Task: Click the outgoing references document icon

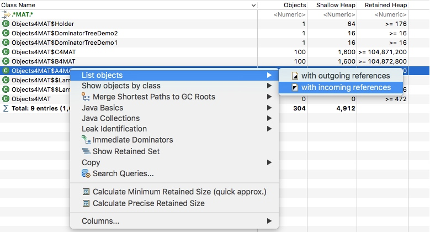Action: 295,76
